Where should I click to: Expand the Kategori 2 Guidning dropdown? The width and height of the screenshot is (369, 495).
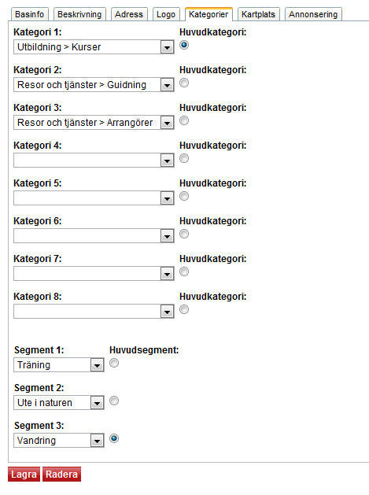(94, 85)
